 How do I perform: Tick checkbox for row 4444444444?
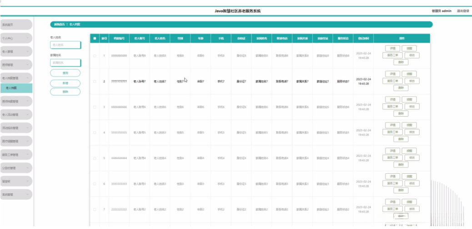[x=95, y=158]
